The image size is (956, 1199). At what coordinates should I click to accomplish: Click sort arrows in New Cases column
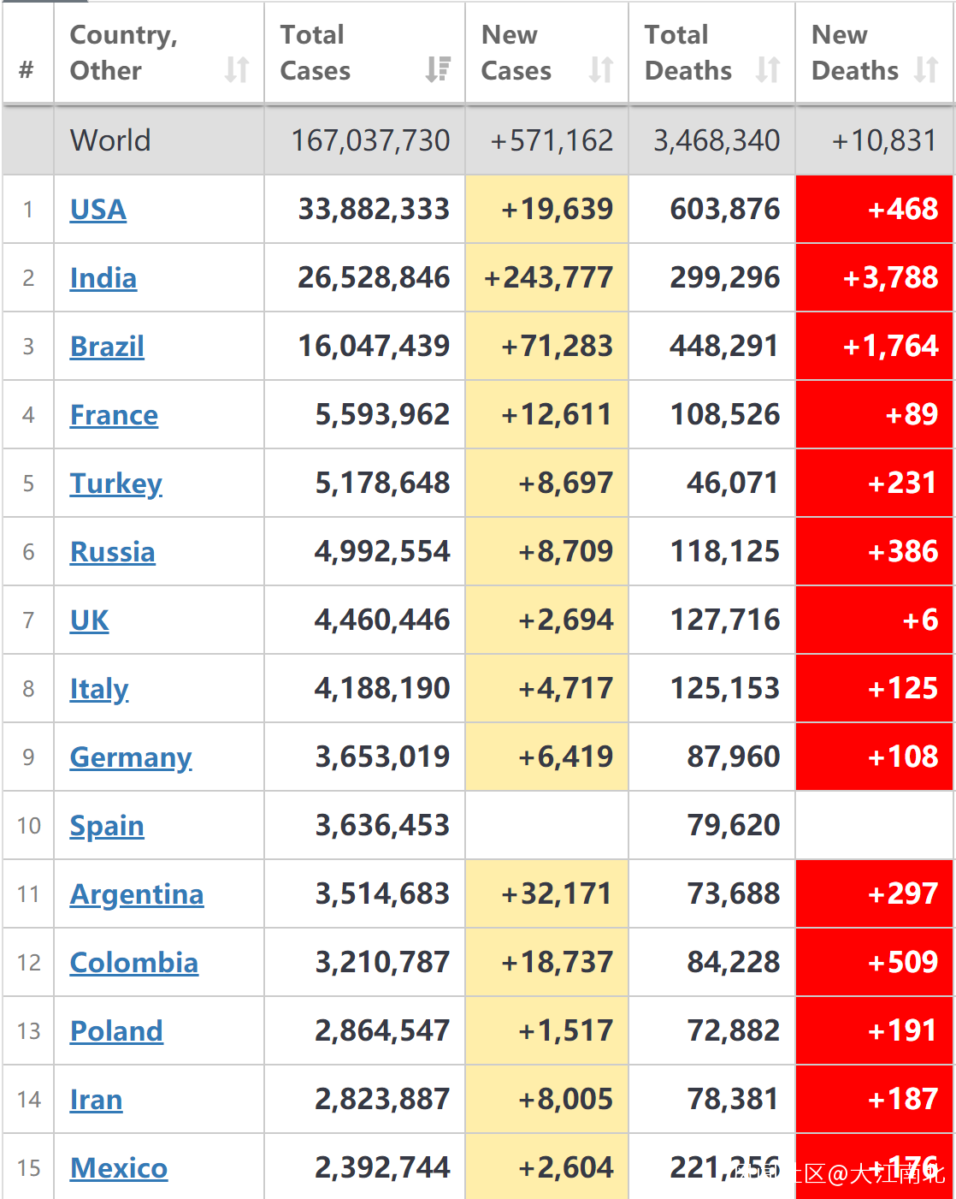601,69
